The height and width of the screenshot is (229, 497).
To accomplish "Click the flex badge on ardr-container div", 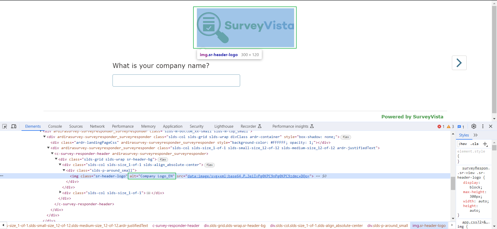I will tap(346, 137).
